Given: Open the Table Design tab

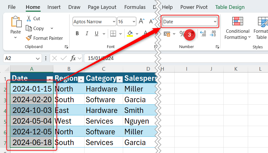Looking at the screenshot, I should tap(230, 7).
